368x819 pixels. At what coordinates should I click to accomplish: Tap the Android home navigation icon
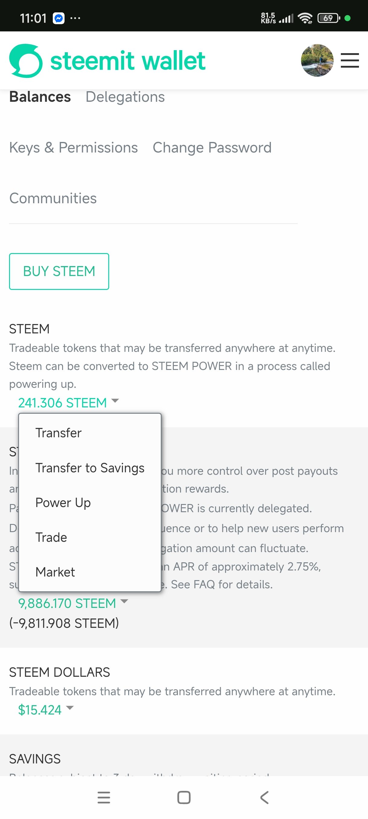click(184, 797)
